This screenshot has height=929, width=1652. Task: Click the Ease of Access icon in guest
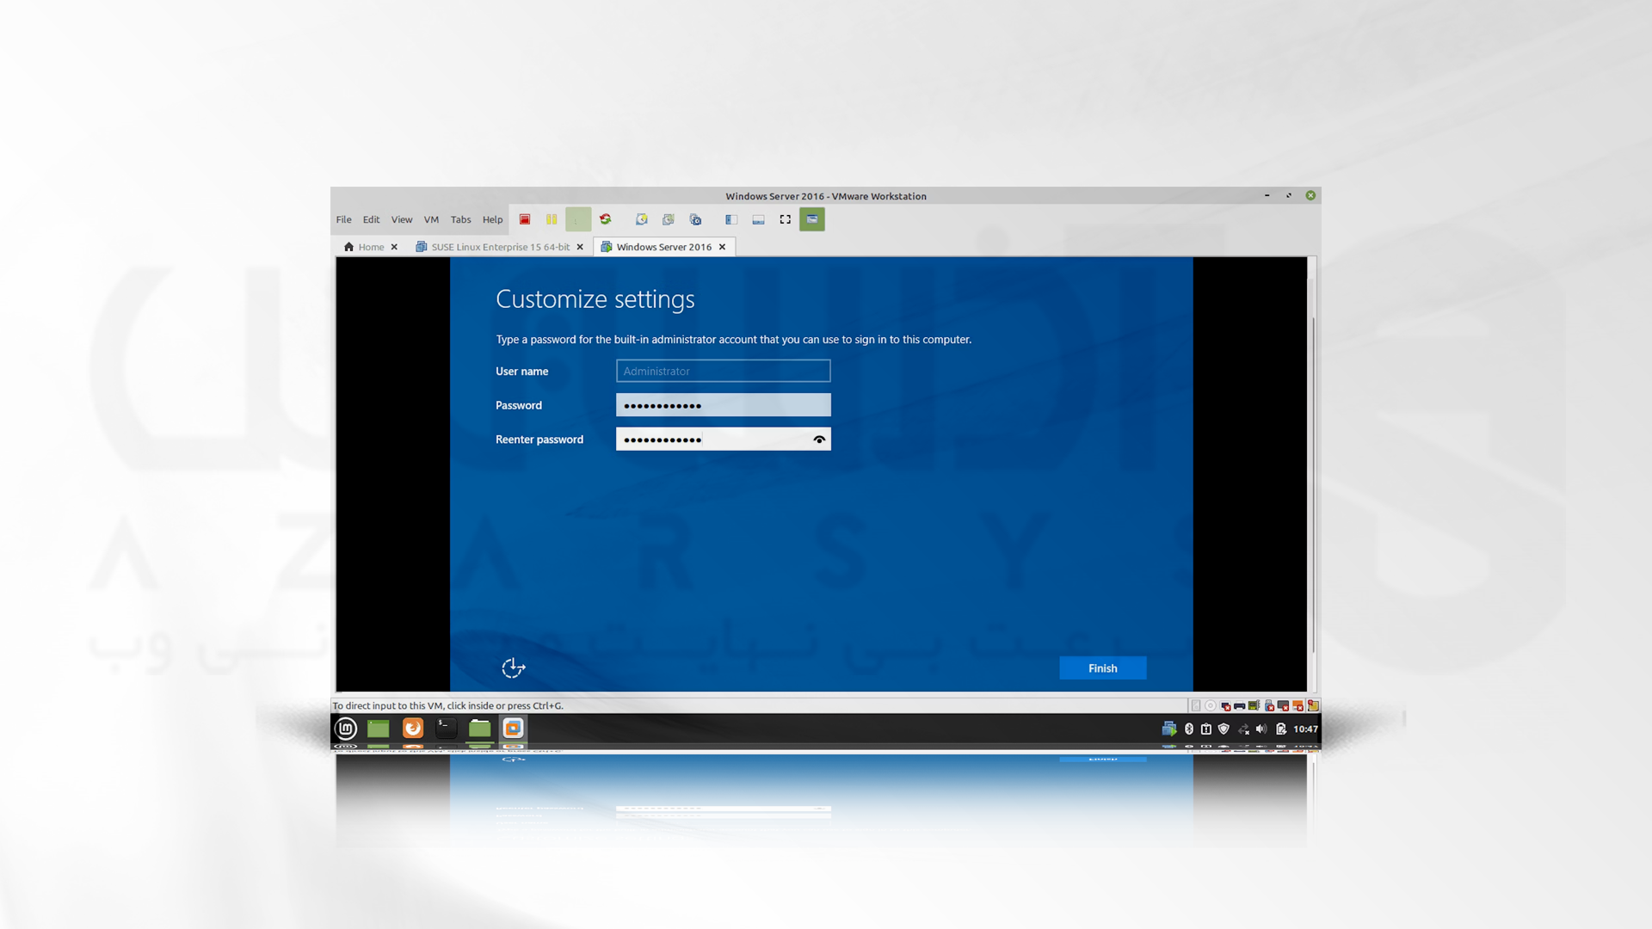(514, 668)
